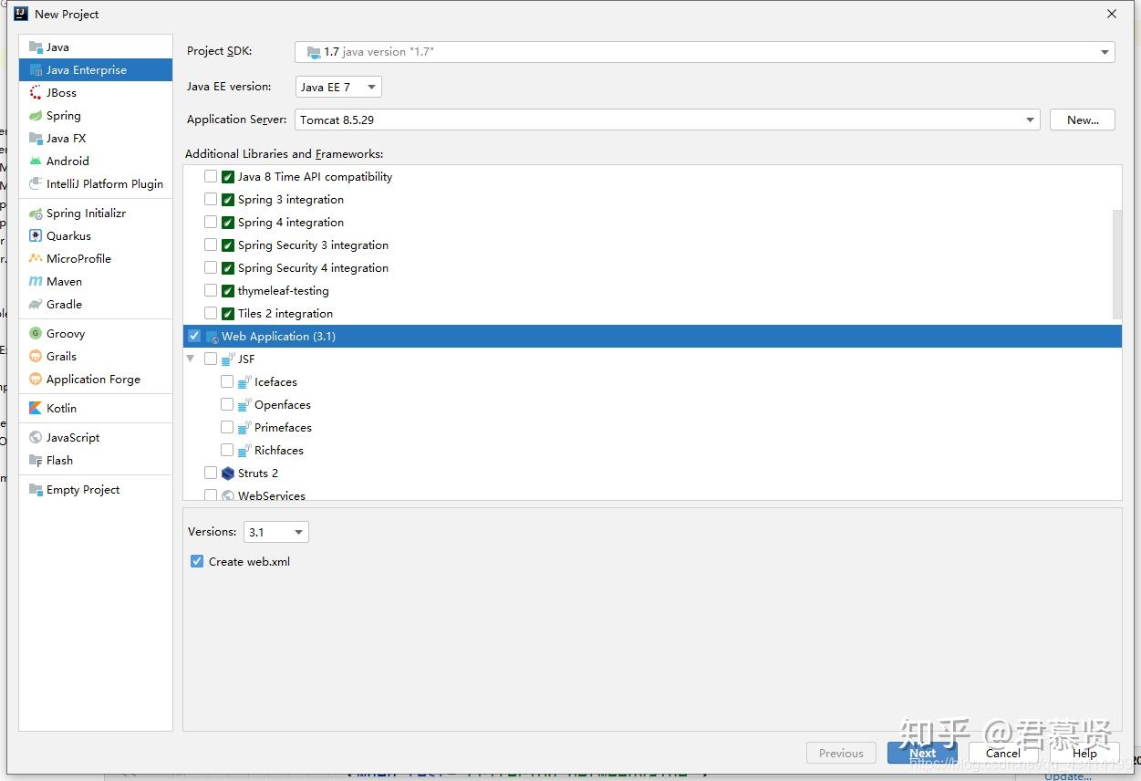Click the JBoss red icon
Image resolution: width=1141 pixels, height=781 pixels.
tap(36, 93)
